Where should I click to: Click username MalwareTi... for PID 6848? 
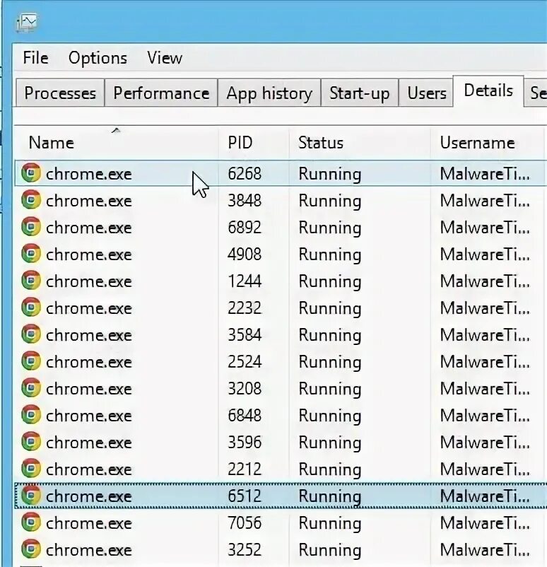tap(485, 415)
